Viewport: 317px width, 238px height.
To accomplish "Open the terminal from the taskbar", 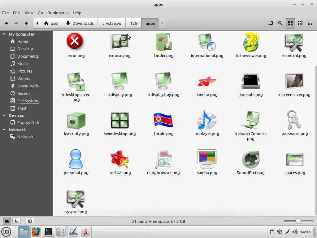I will (x=49, y=232).
